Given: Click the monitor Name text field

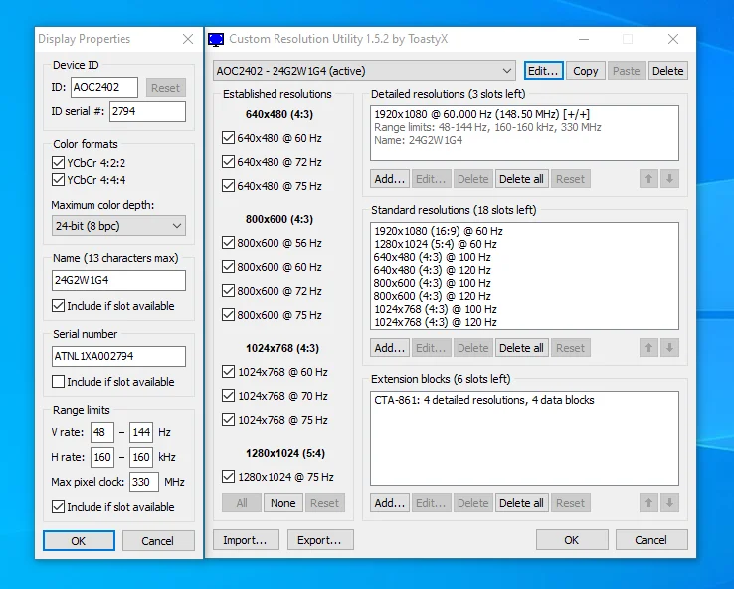Looking at the screenshot, I should coord(118,280).
